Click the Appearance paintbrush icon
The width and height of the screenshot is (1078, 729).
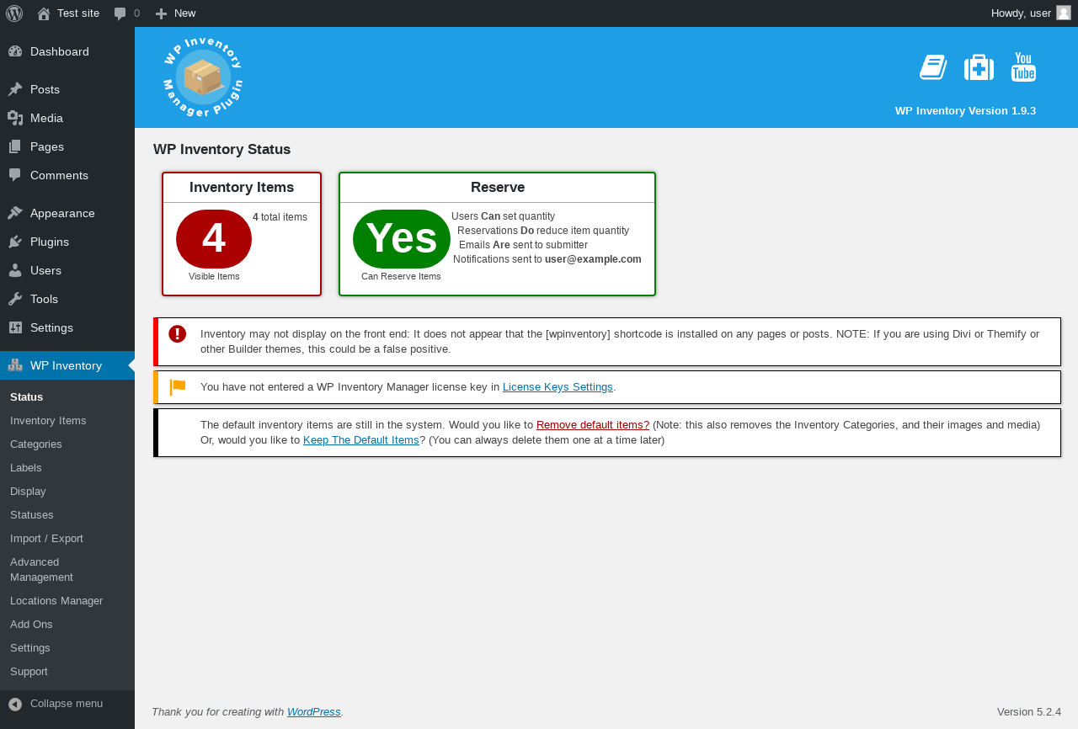coord(15,213)
